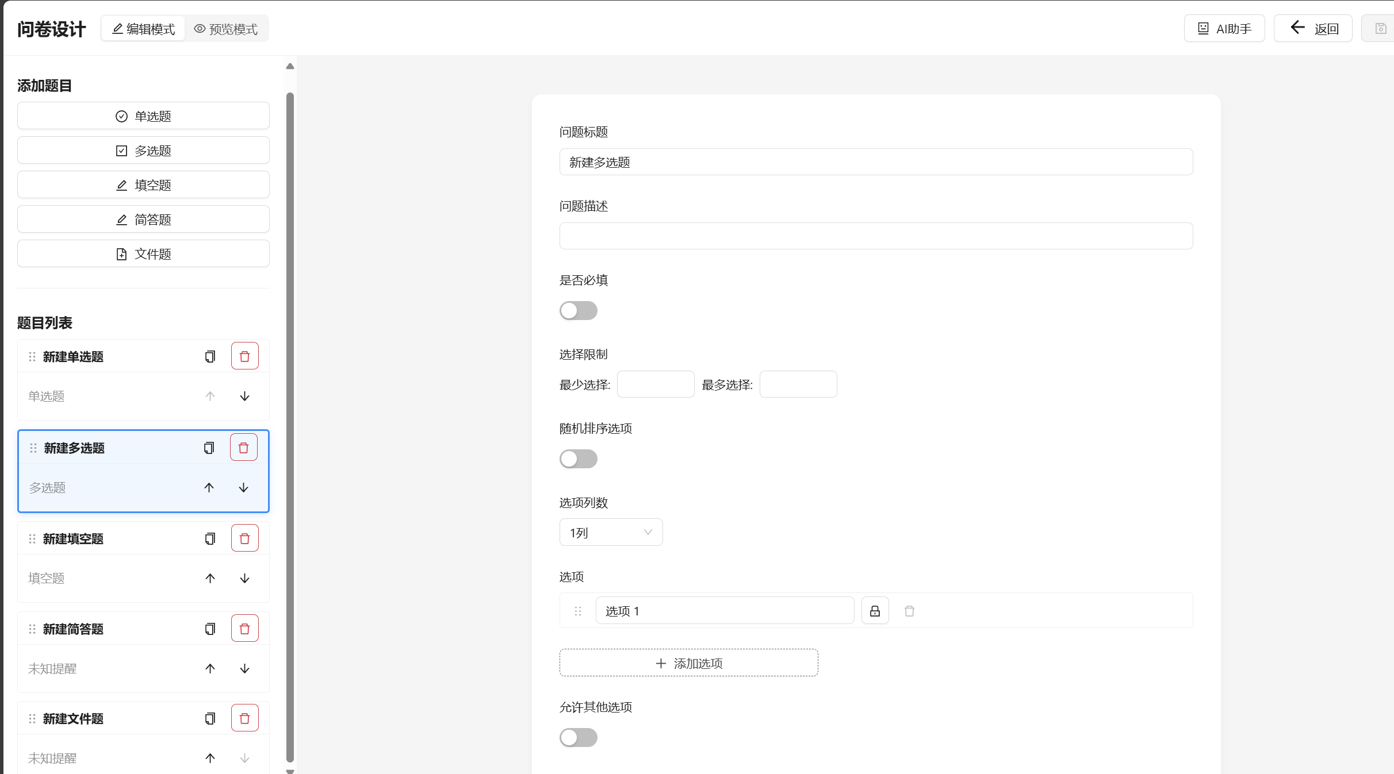Screen dimensions: 1394x774
Task: Delete 选项 1 with trash icon
Action: (x=909, y=611)
